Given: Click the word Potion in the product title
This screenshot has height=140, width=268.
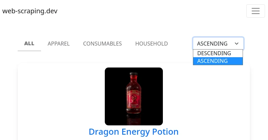Looking at the screenshot, I should click(x=165, y=132).
